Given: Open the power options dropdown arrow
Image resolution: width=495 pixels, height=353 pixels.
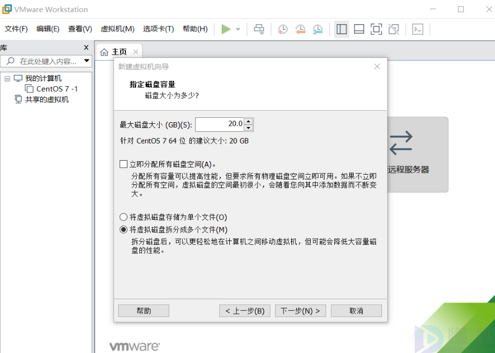Looking at the screenshot, I should click(x=238, y=29).
